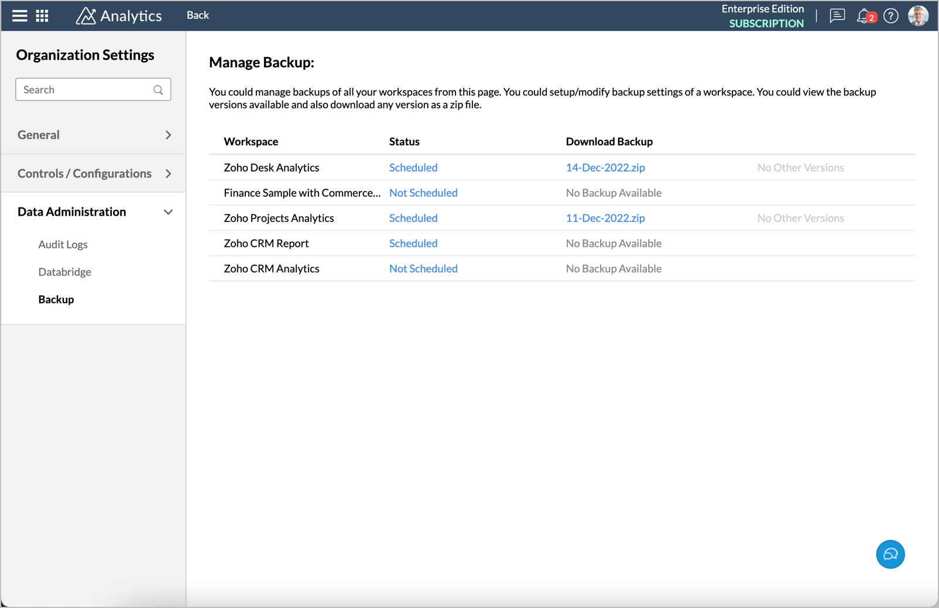
Task: Click the Finance Sample with Commerce workspace name
Action: click(x=302, y=193)
